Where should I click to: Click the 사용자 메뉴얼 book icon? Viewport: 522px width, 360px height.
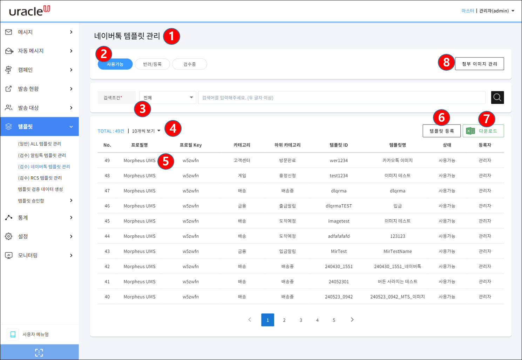(13, 334)
